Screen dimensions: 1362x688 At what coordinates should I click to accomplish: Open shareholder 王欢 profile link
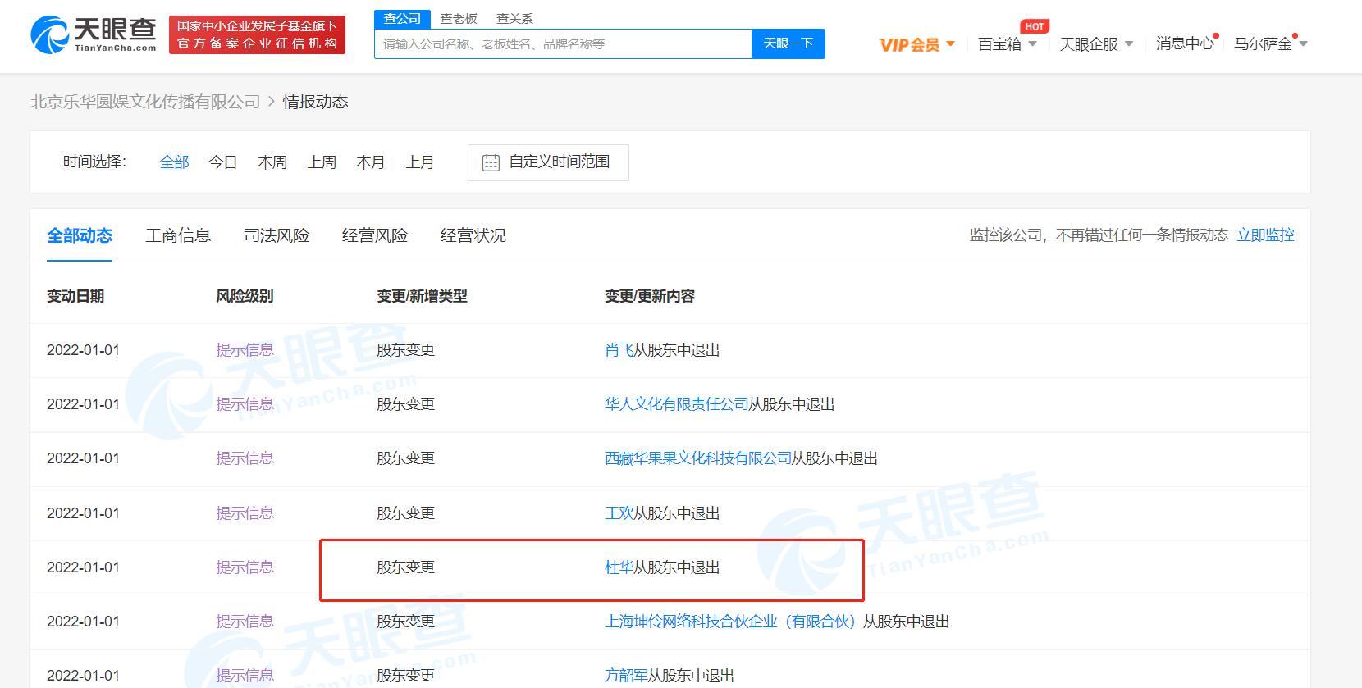pyautogui.click(x=619, y=513)
